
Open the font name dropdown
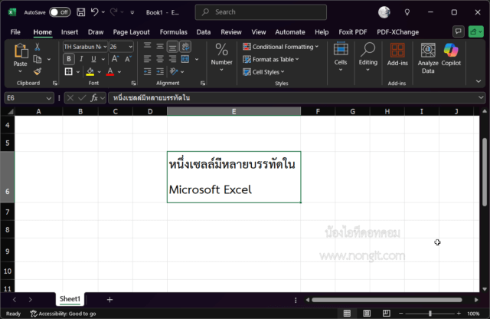click(x=105, y=47)
